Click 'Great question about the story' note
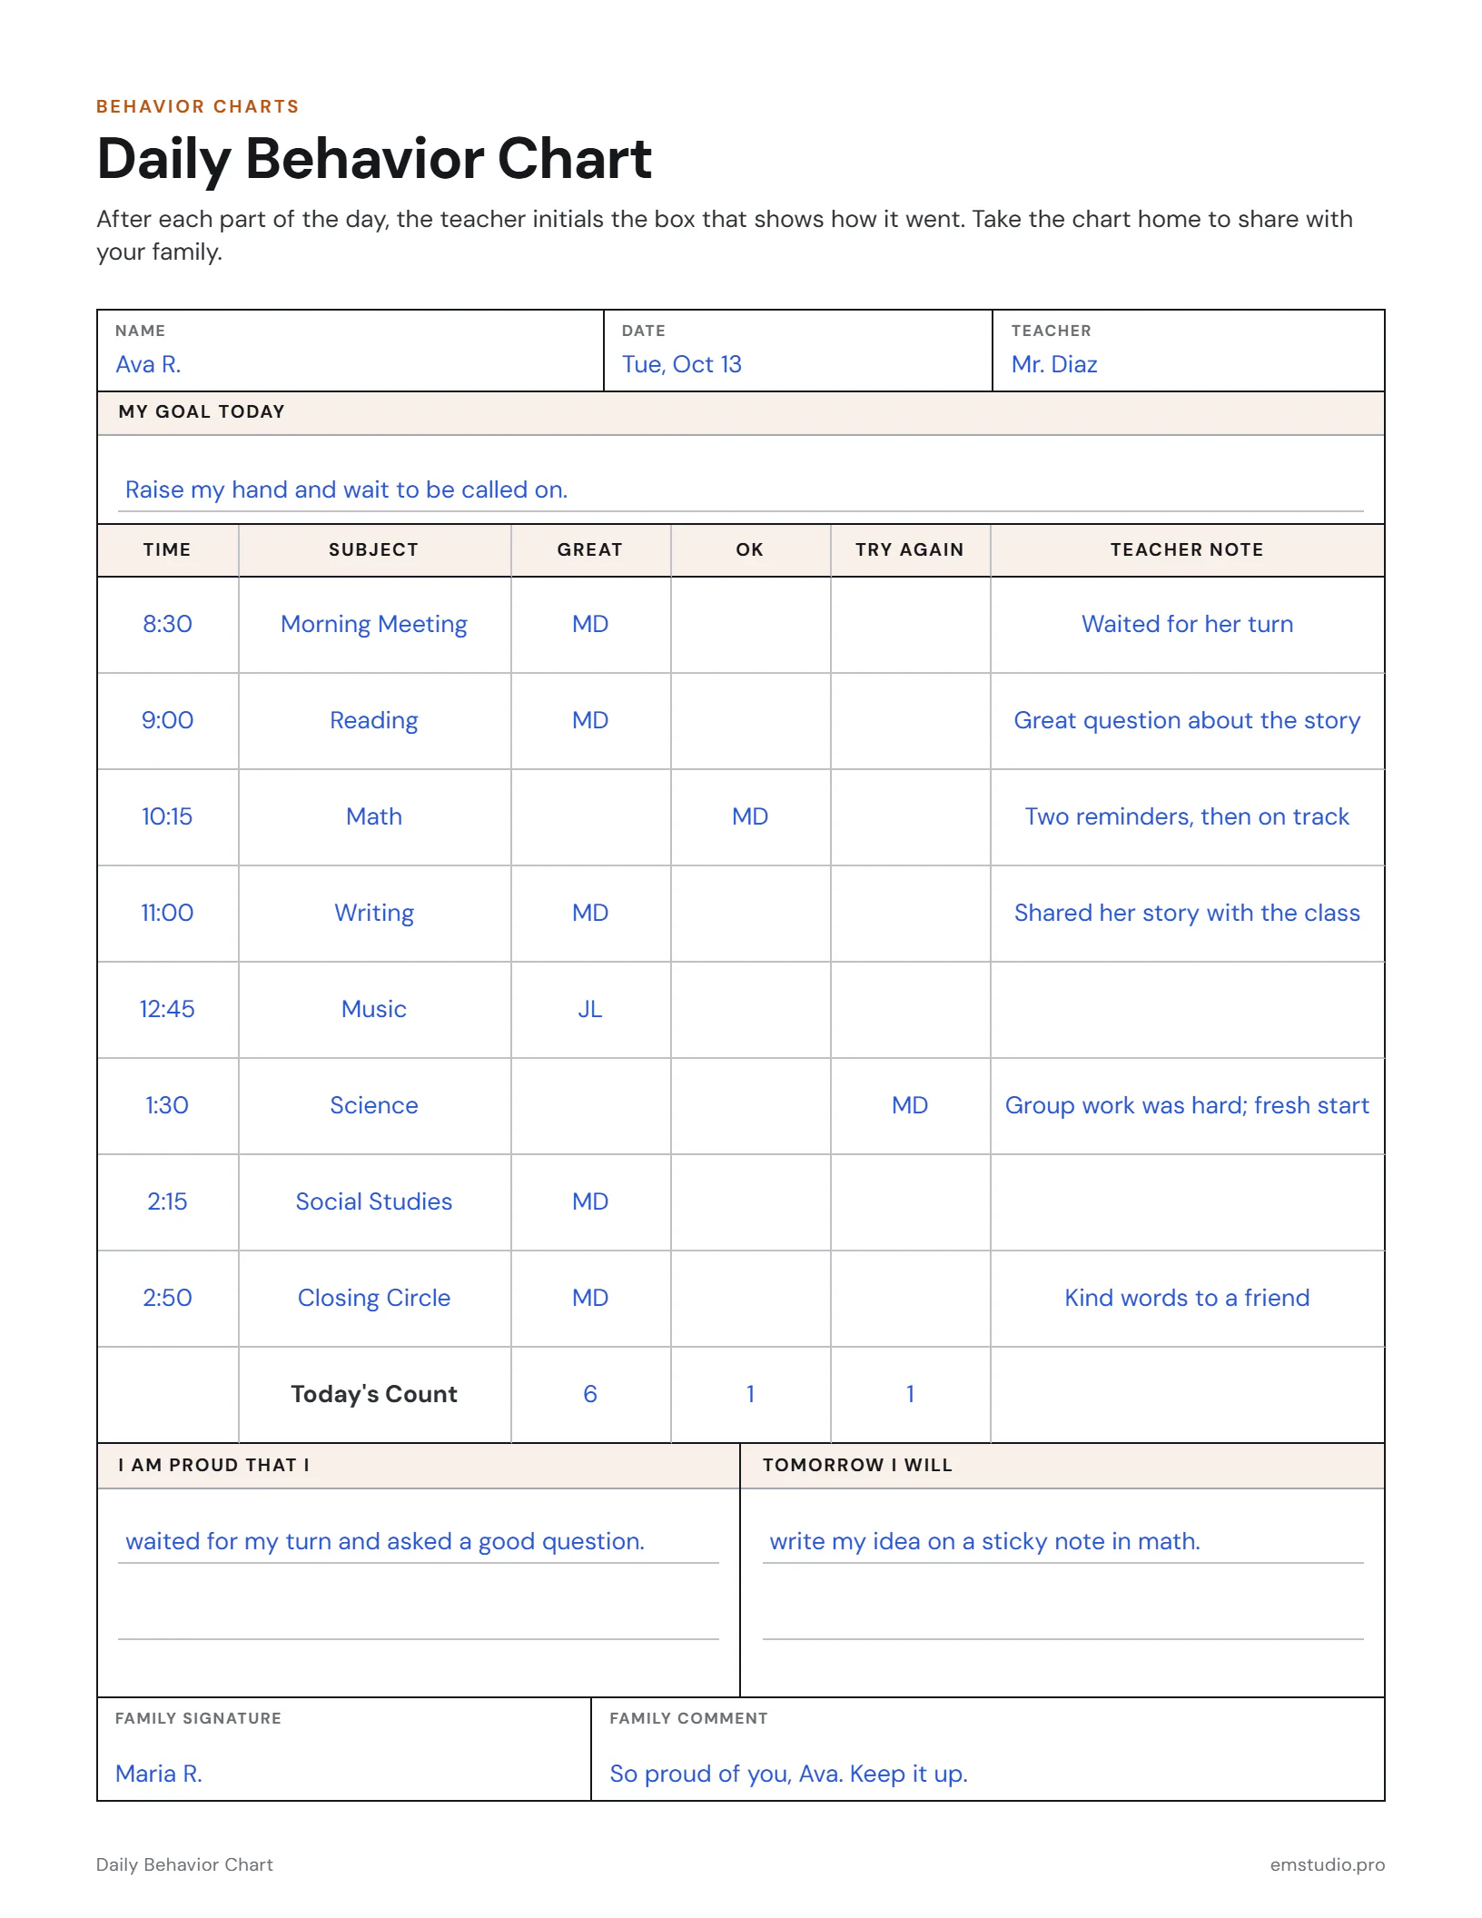This screenshot has height=1918, width=1482. pos(1187,720)
